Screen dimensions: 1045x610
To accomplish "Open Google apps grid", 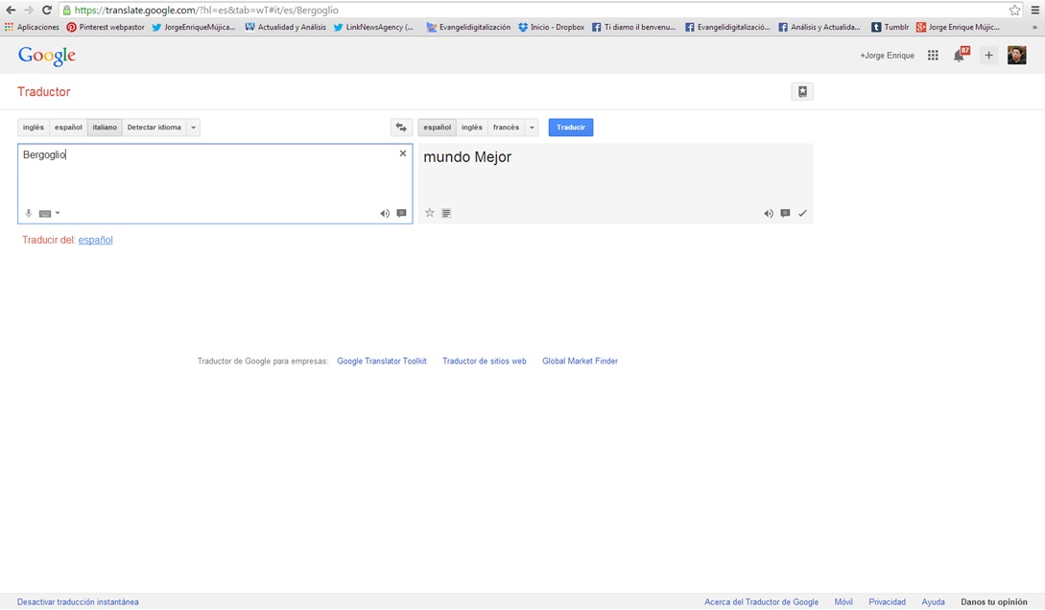I will coord(933,56).
